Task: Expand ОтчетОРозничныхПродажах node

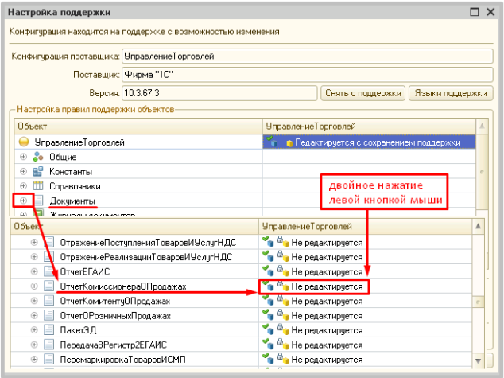Action: [34, 315]
